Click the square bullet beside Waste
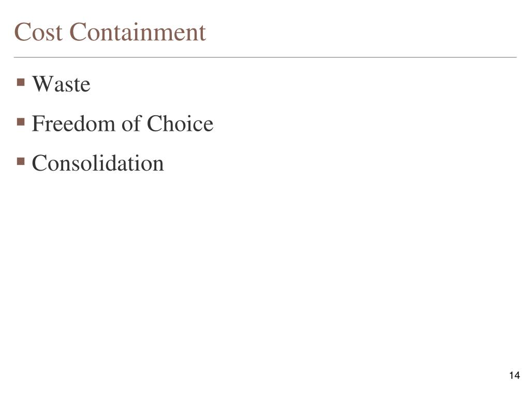 click(21, 82)
